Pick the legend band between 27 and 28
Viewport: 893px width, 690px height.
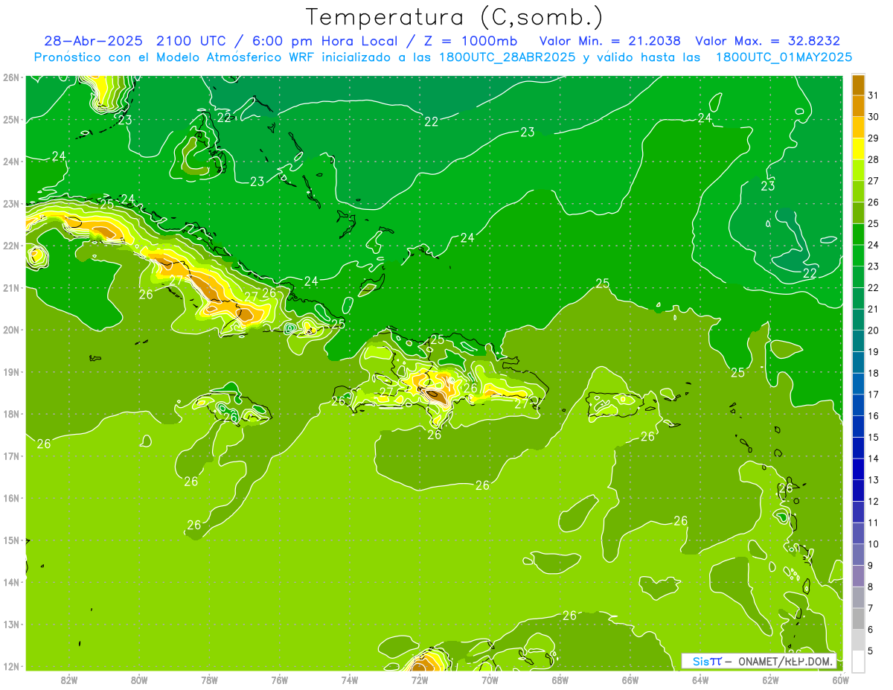coord(858,170)
